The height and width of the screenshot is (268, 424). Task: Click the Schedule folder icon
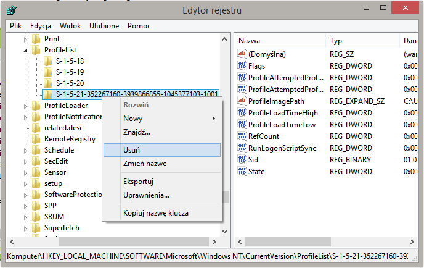point(36,150)
